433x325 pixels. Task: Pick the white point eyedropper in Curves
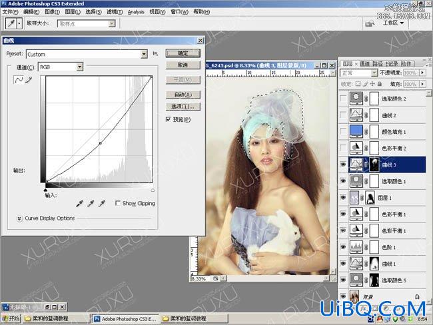(x=102, y=204)
